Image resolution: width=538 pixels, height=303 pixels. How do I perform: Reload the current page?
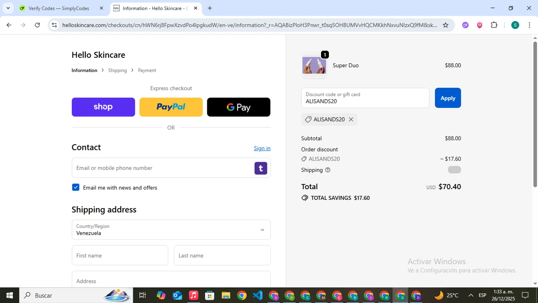click(37, 25)
